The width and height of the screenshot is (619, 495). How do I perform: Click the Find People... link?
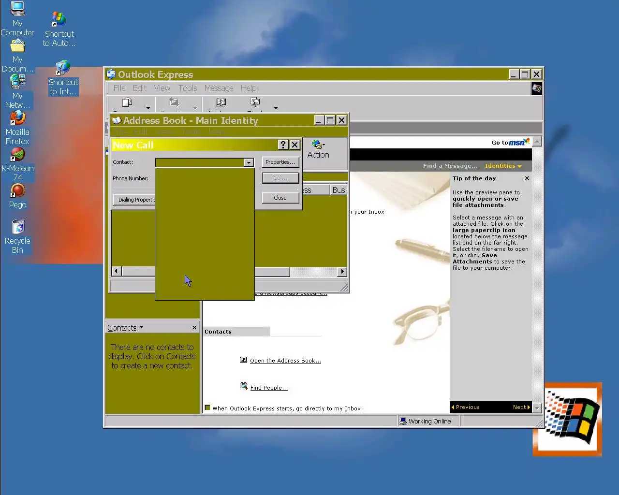[x=269, y=388]
